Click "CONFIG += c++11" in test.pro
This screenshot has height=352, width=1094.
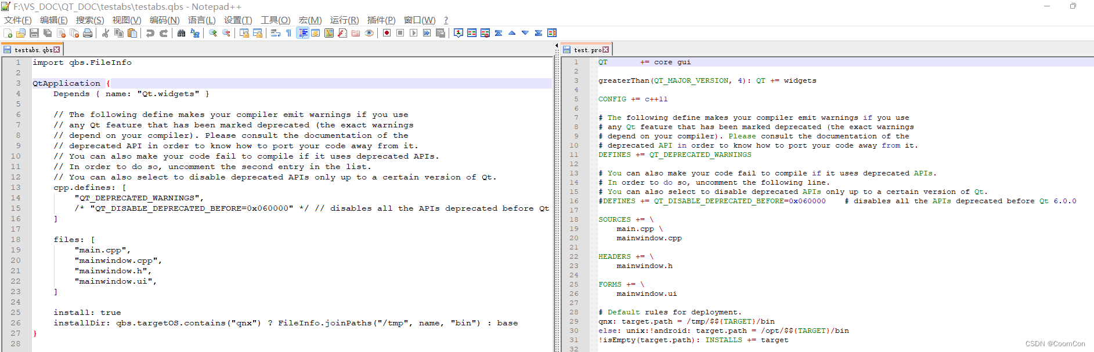coord(633,99)
